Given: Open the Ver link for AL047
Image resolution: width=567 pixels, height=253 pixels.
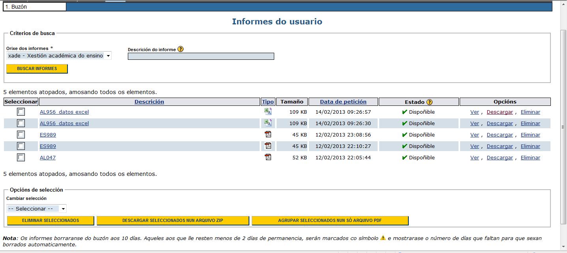Looking at the screenshot, I should tap(474, 157).
